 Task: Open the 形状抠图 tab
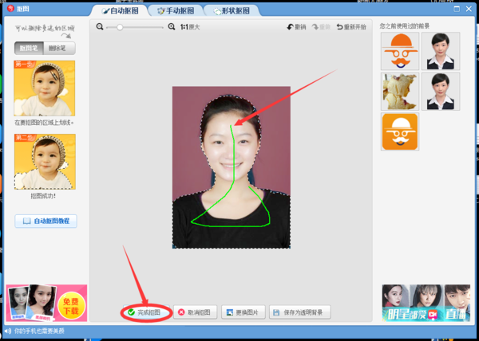(232, 11)
